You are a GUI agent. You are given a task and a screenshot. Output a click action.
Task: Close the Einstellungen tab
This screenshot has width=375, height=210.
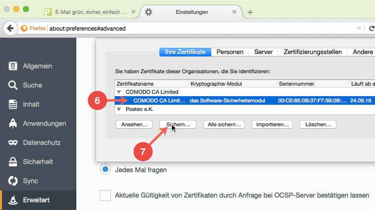click(x=234, y=12)
